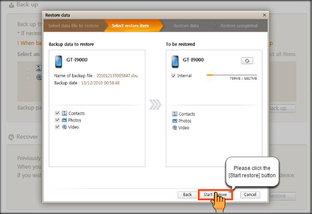Select the Video icon in the To be restored panel
Screen dimensions: 312x214
[x=175, y=128]
